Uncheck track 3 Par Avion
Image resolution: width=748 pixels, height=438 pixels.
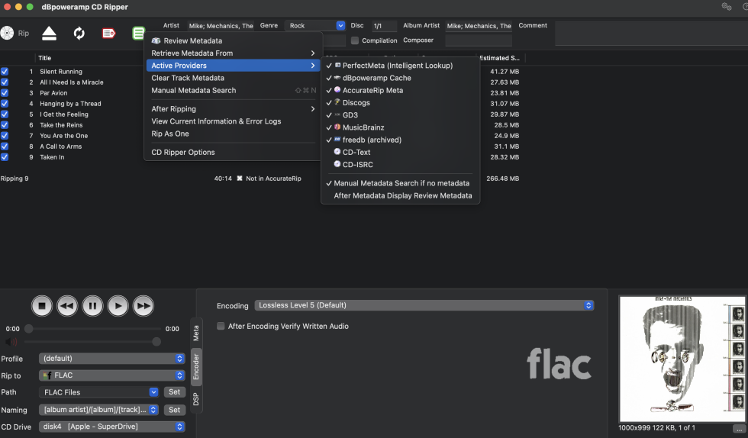(5, 93)
